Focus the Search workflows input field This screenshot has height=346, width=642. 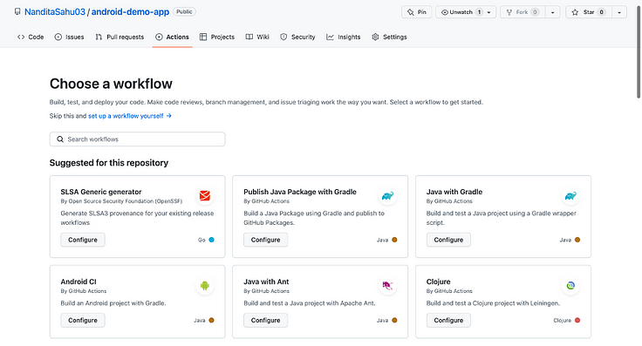(x=138, y=139)
